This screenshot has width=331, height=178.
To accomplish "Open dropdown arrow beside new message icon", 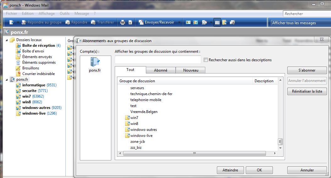I will [18, 22].
